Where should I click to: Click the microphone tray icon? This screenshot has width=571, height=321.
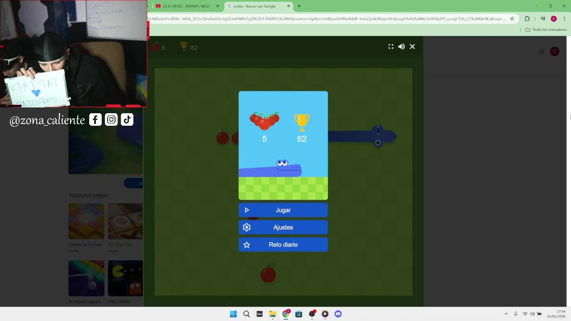[516, 314]
